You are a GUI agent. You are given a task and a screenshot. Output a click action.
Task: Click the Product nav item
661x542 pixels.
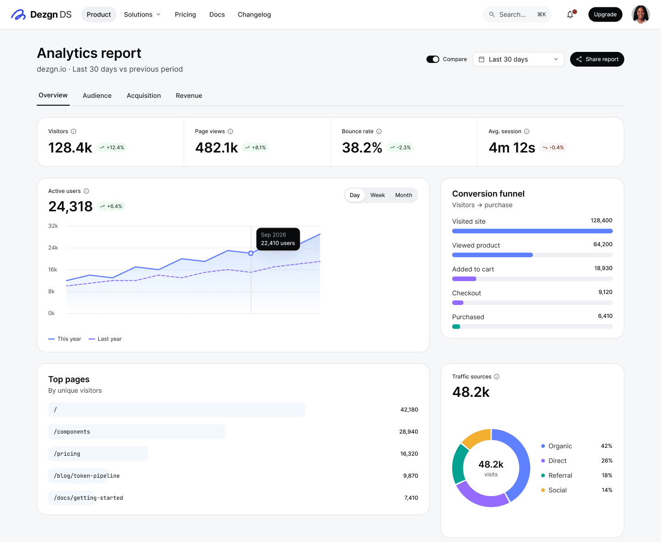click(x=99, y=15)
